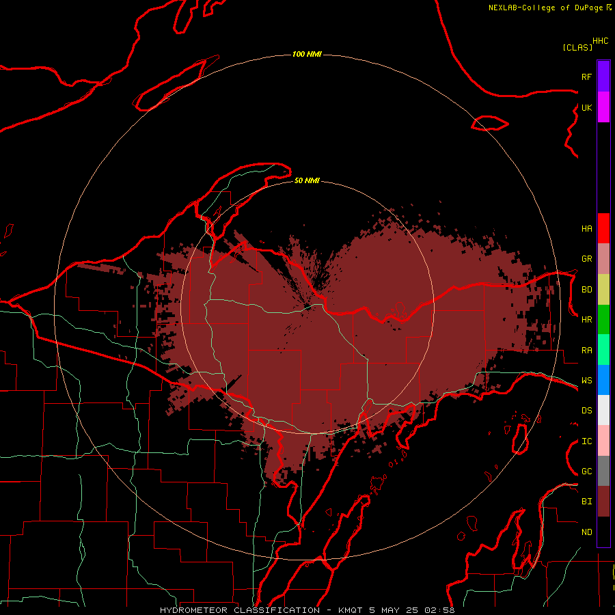Click the UK magenta legend color block
Screen dimensions: 615x615
click(x=603, y=107)
